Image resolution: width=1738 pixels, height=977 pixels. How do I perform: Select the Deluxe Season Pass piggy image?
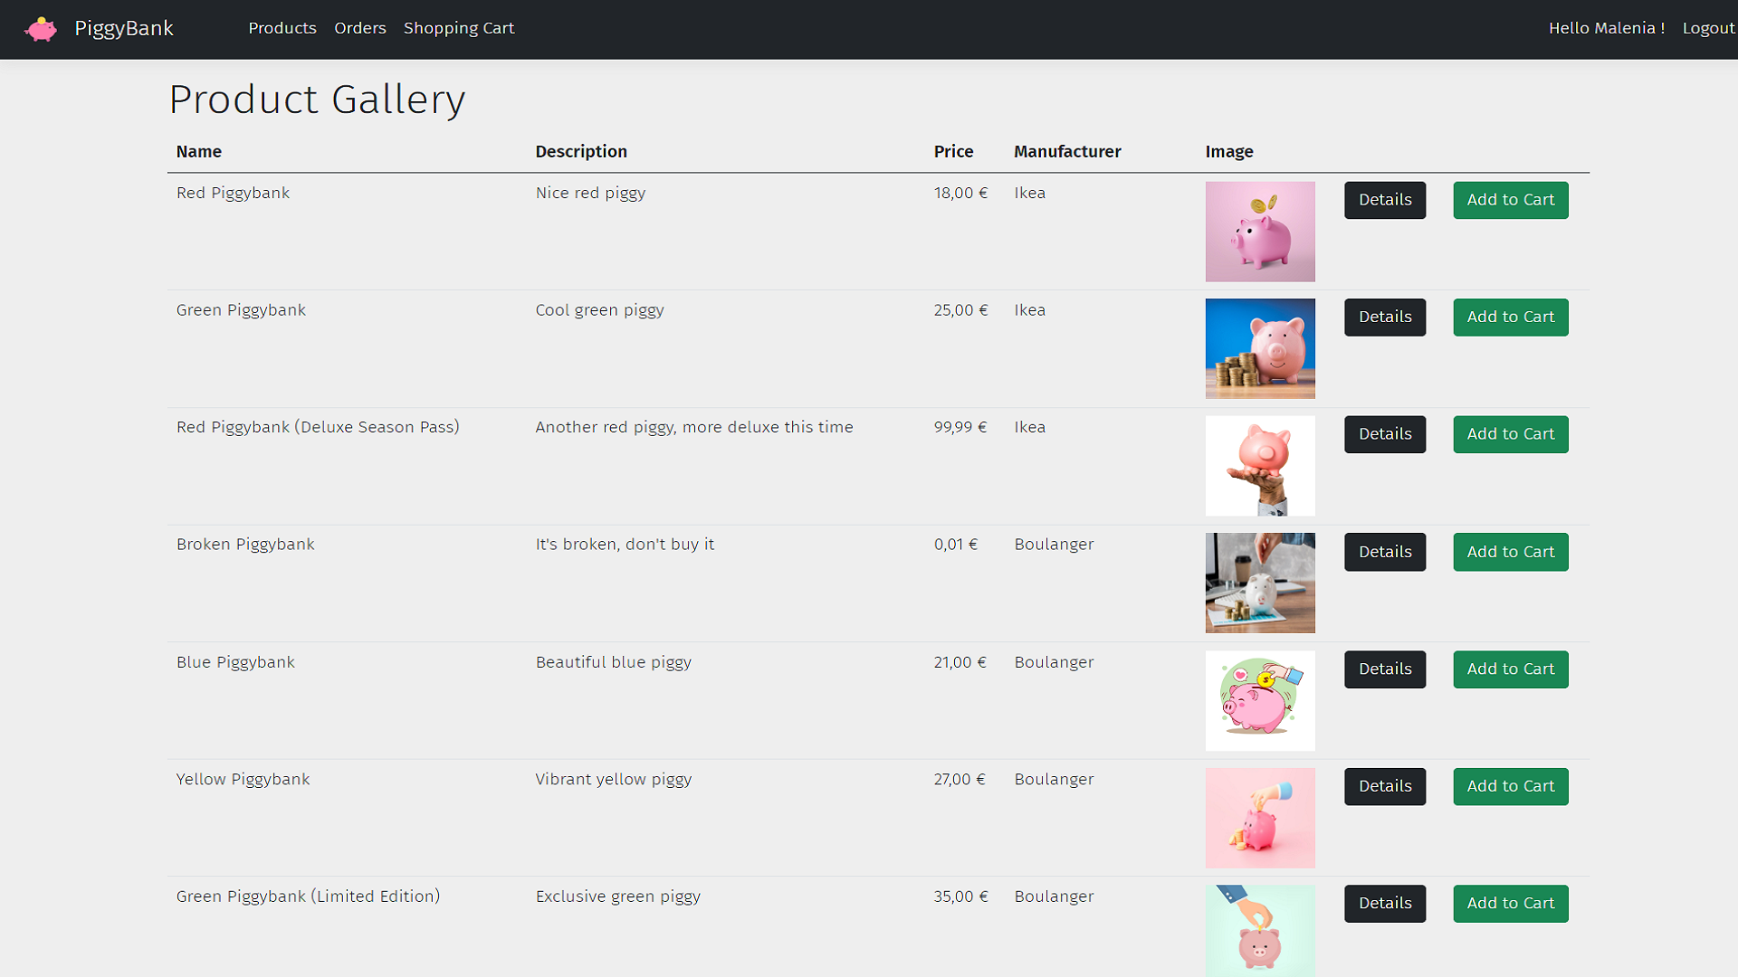click(x=1259, y=466)
